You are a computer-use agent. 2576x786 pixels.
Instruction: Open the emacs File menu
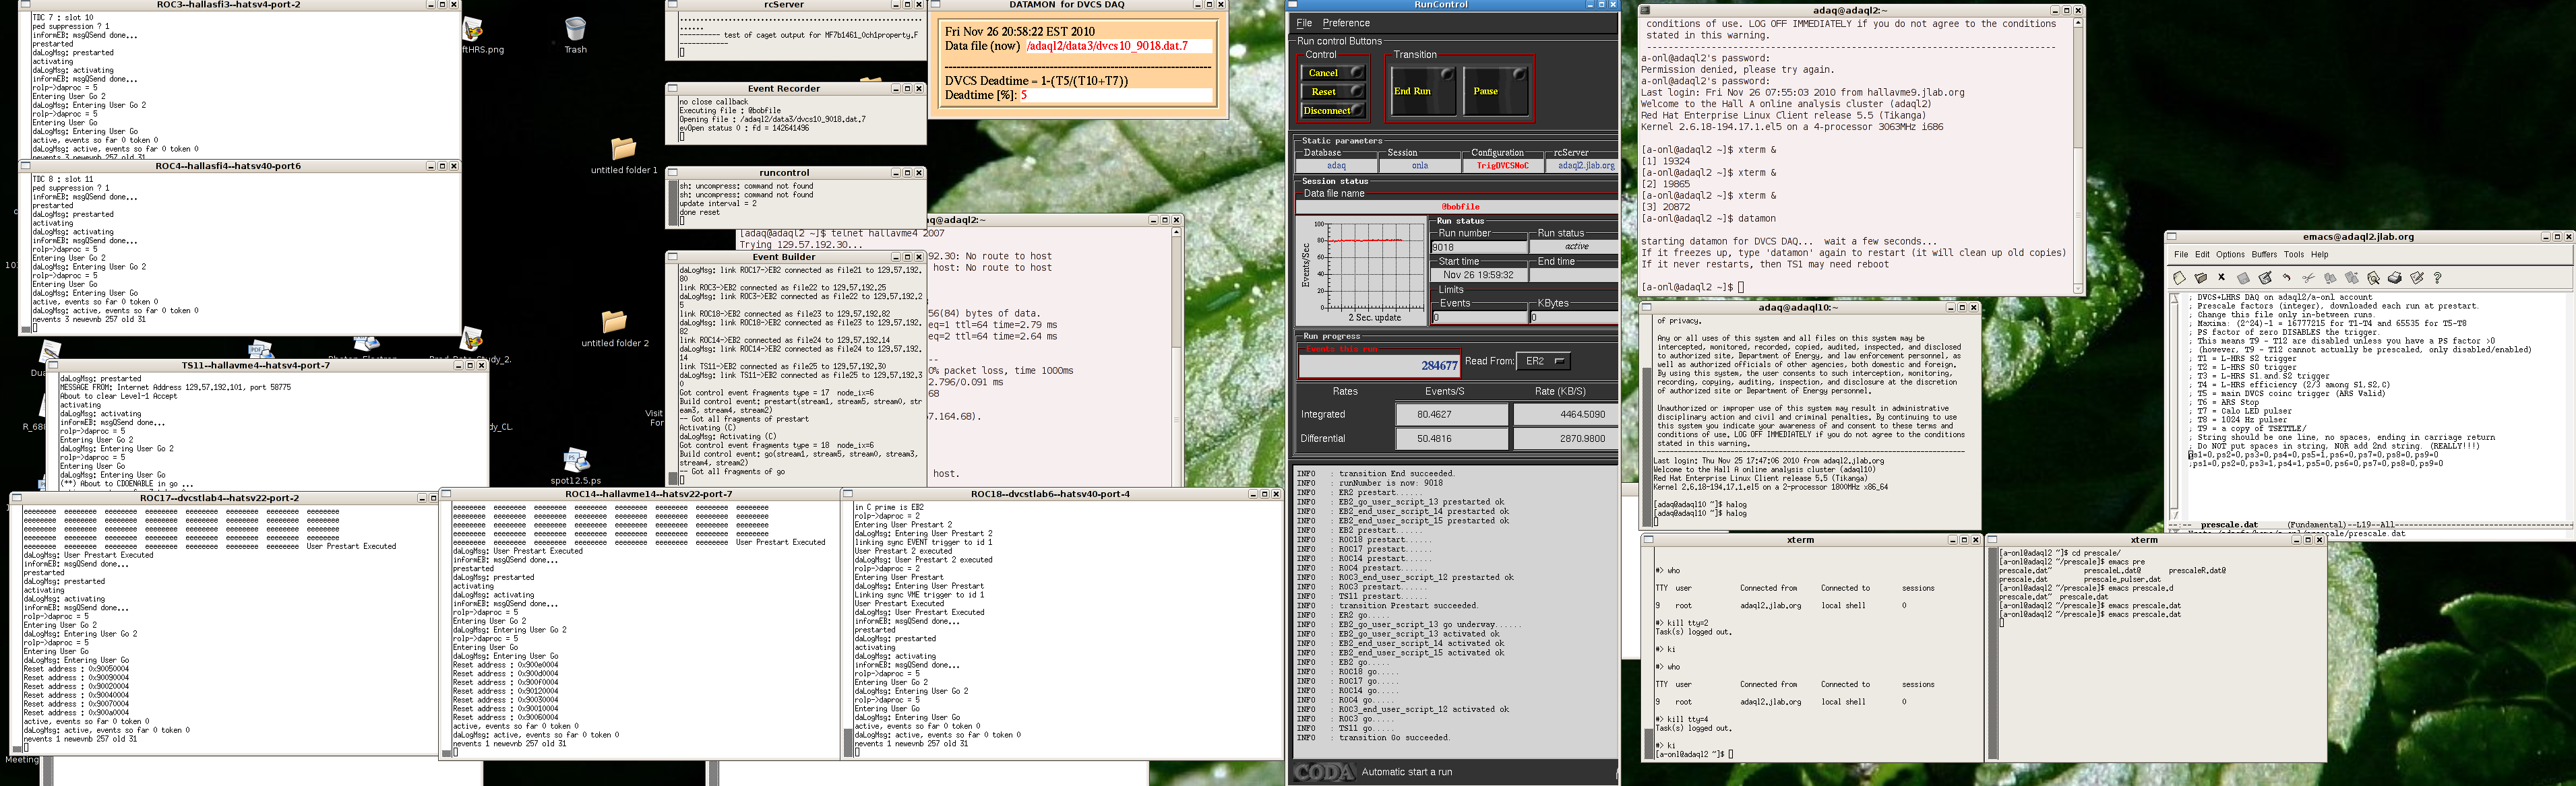point(2181,255)
